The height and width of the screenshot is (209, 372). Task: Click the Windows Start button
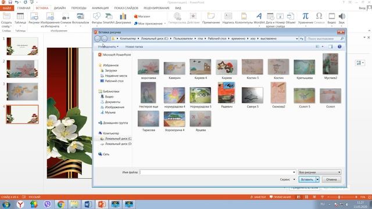click(x=6, y=204)
